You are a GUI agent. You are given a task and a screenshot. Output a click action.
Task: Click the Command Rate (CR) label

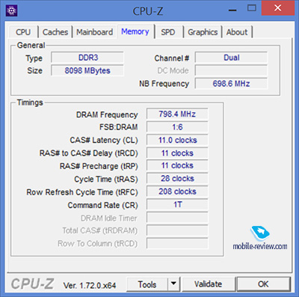[102, 205]
